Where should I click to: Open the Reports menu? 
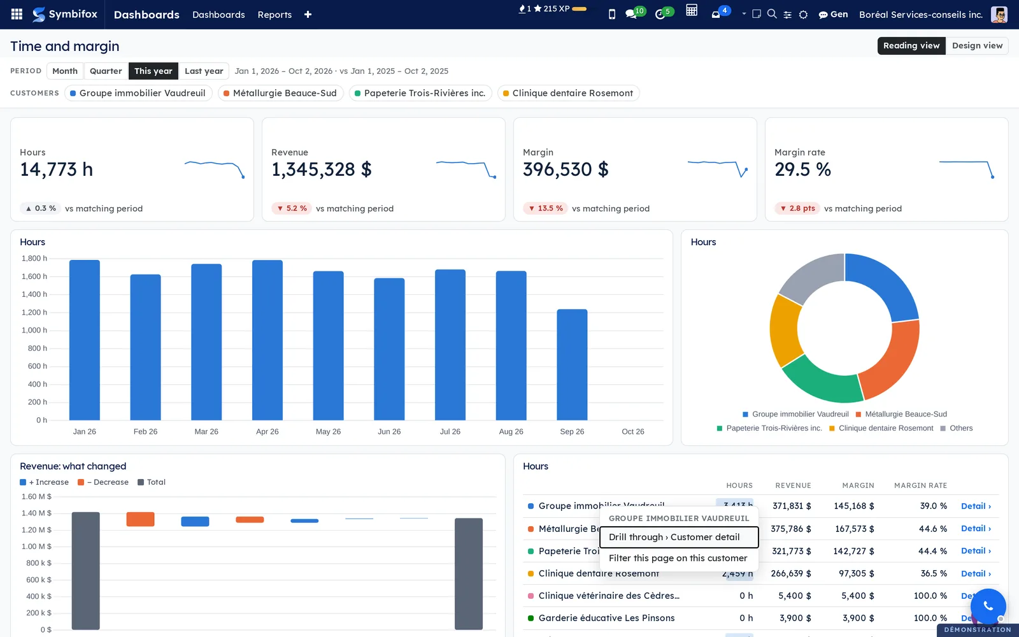coord(274,15)
